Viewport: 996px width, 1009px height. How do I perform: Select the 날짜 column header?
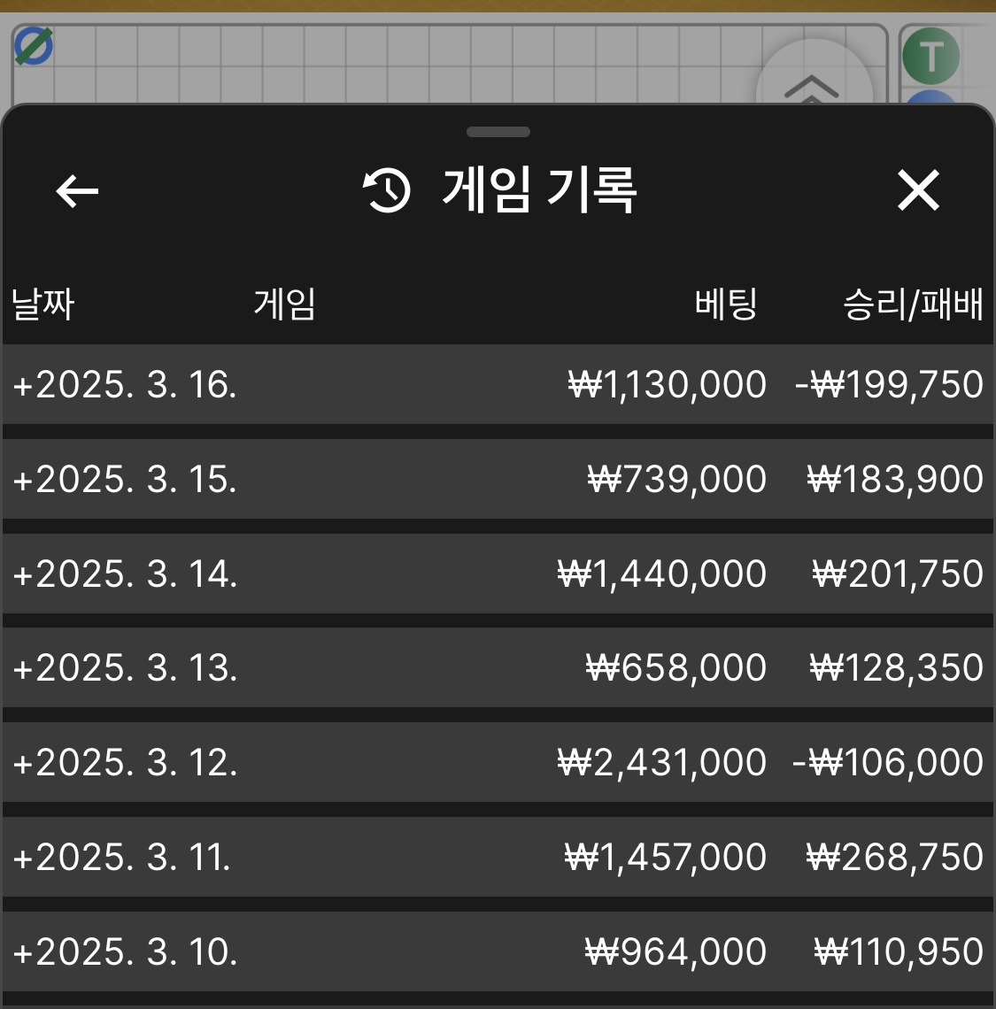point(42,304)
